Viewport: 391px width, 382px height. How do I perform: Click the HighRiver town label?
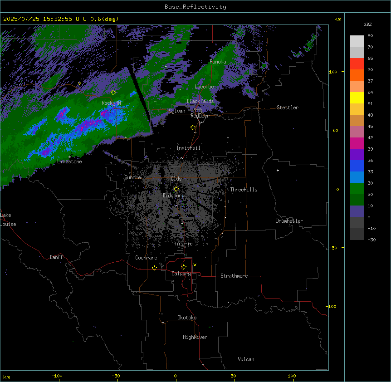click(x=195, y=337)
